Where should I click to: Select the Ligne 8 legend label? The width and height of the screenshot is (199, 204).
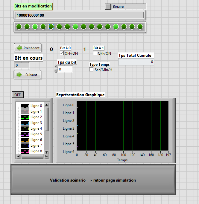point(36,151)
